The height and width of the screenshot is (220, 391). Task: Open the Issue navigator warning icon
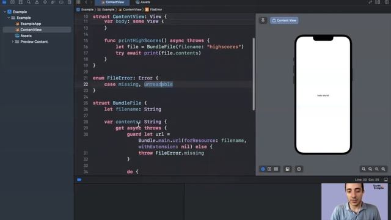[x=37, y=2]
